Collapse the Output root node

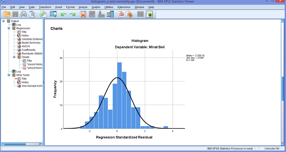point(4,21)
